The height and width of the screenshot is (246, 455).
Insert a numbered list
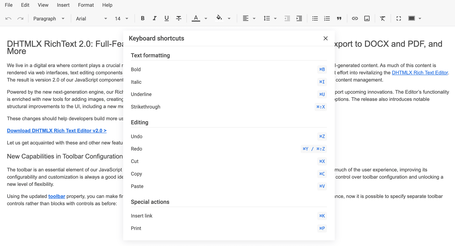pos(327,18)
